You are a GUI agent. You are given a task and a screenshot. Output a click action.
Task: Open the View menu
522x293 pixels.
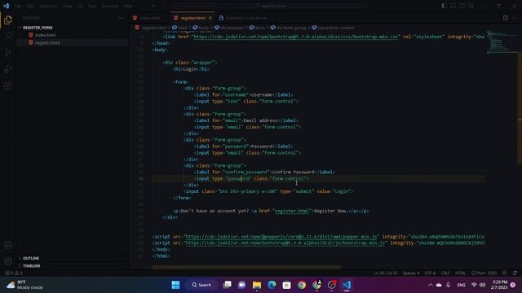(x=67, y=6)
